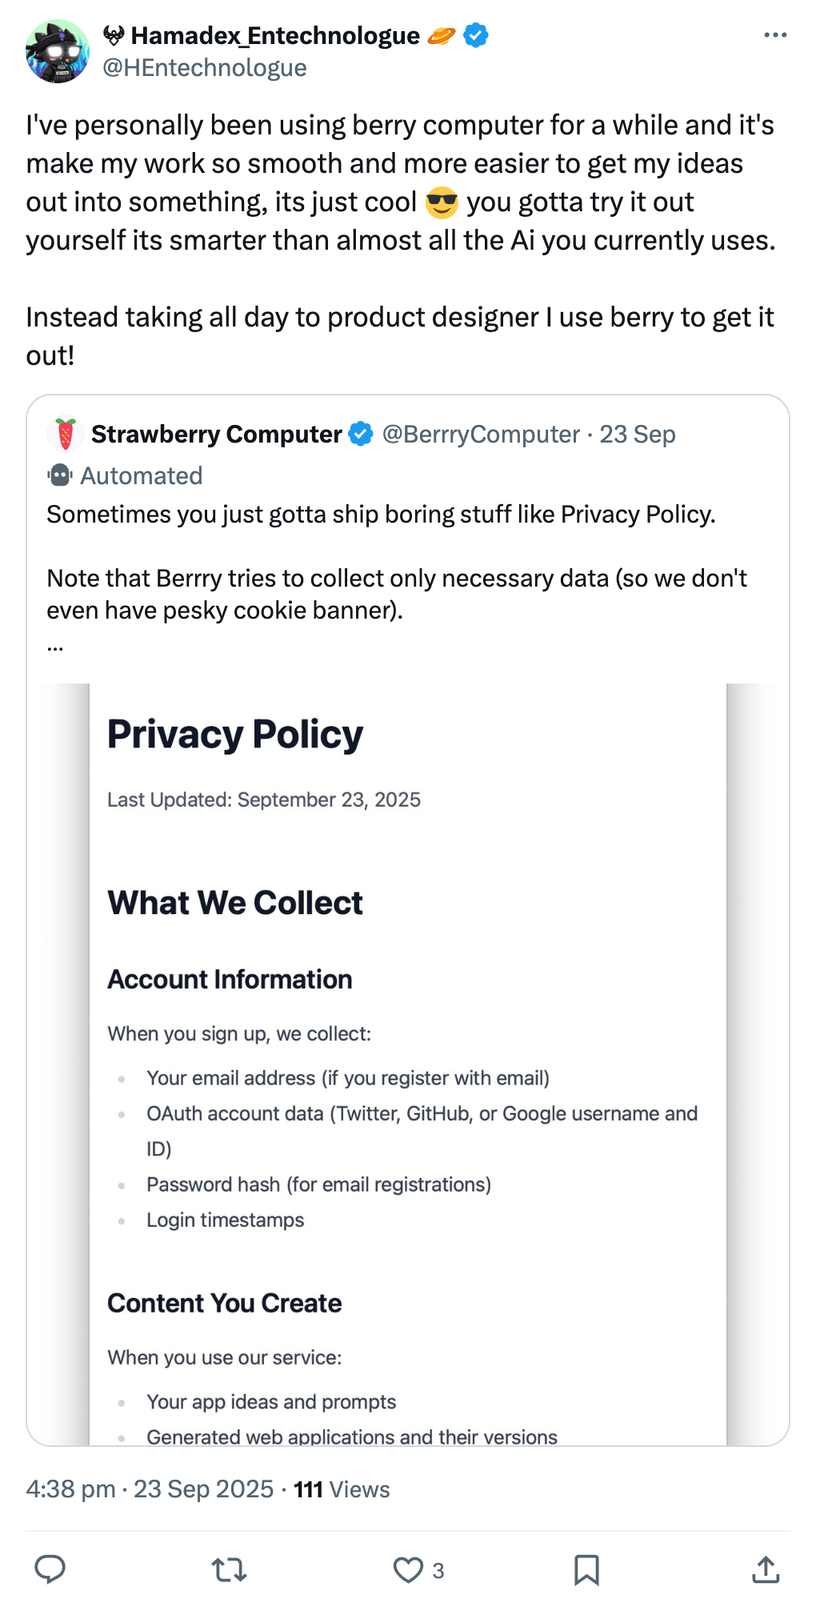816x1607 pixels.
Task: Repost this tweet with the retweet icon
Action: coord(230,1569)
